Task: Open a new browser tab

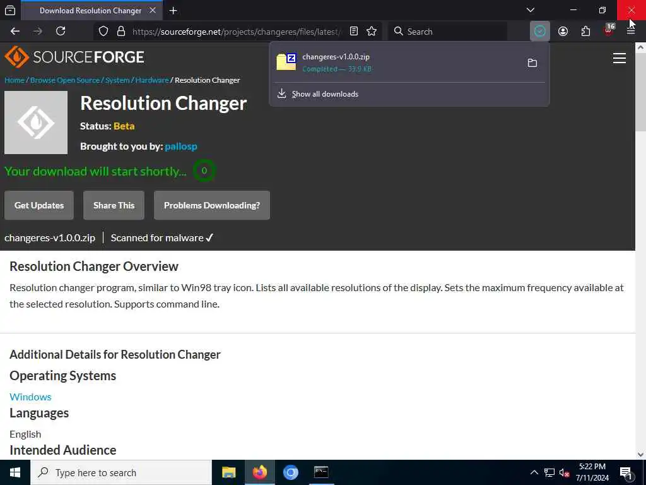Action: (x=173, y=11)
